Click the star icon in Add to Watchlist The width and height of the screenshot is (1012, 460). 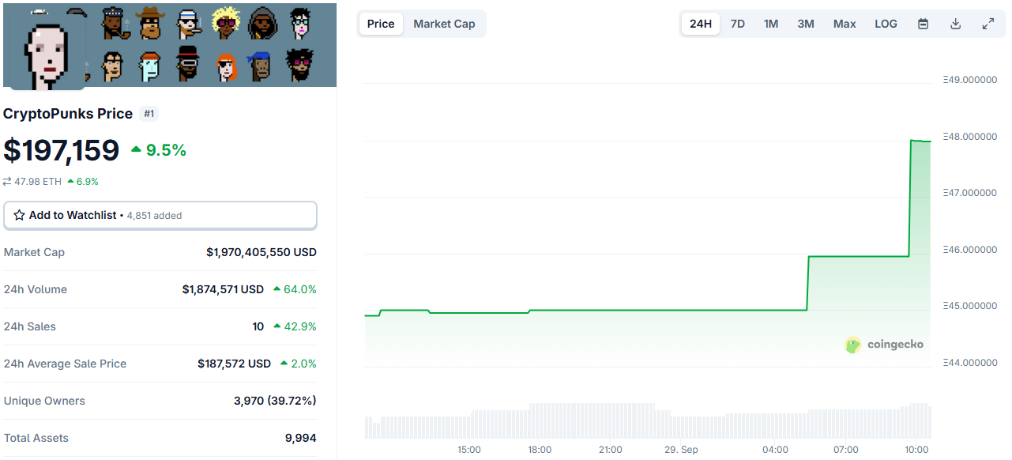(19, 215)
